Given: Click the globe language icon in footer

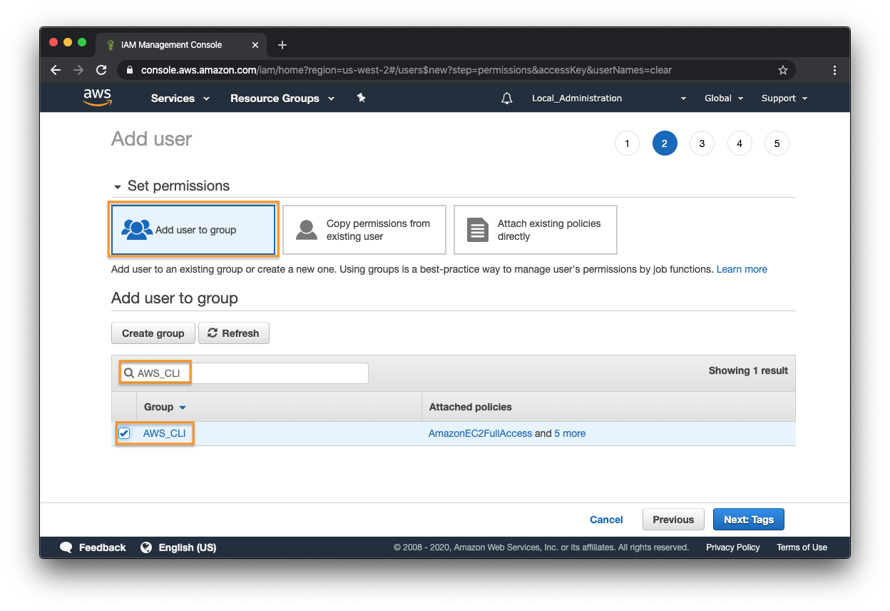Looking at the screenshot, I should (146, 547).
